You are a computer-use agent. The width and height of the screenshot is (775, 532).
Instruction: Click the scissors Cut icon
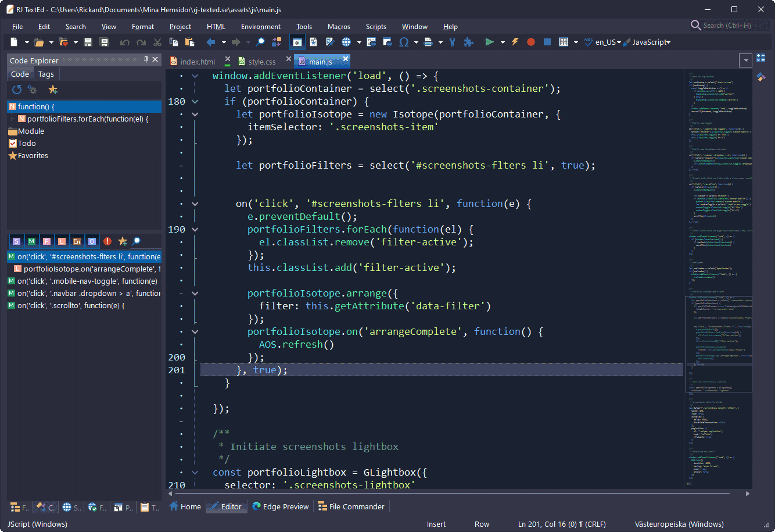tap(157, 42)
